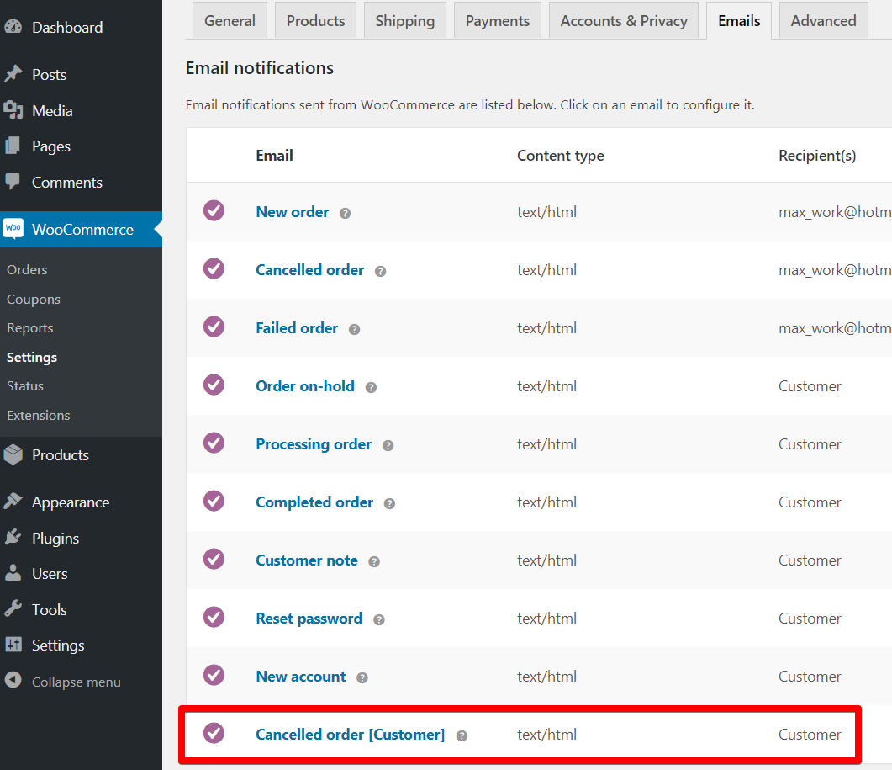Click the Collapse menu arrow icon

13,681
